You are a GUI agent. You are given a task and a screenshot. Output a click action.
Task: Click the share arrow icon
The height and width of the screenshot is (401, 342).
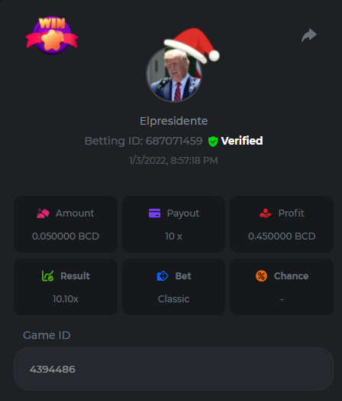coord(309,34)
